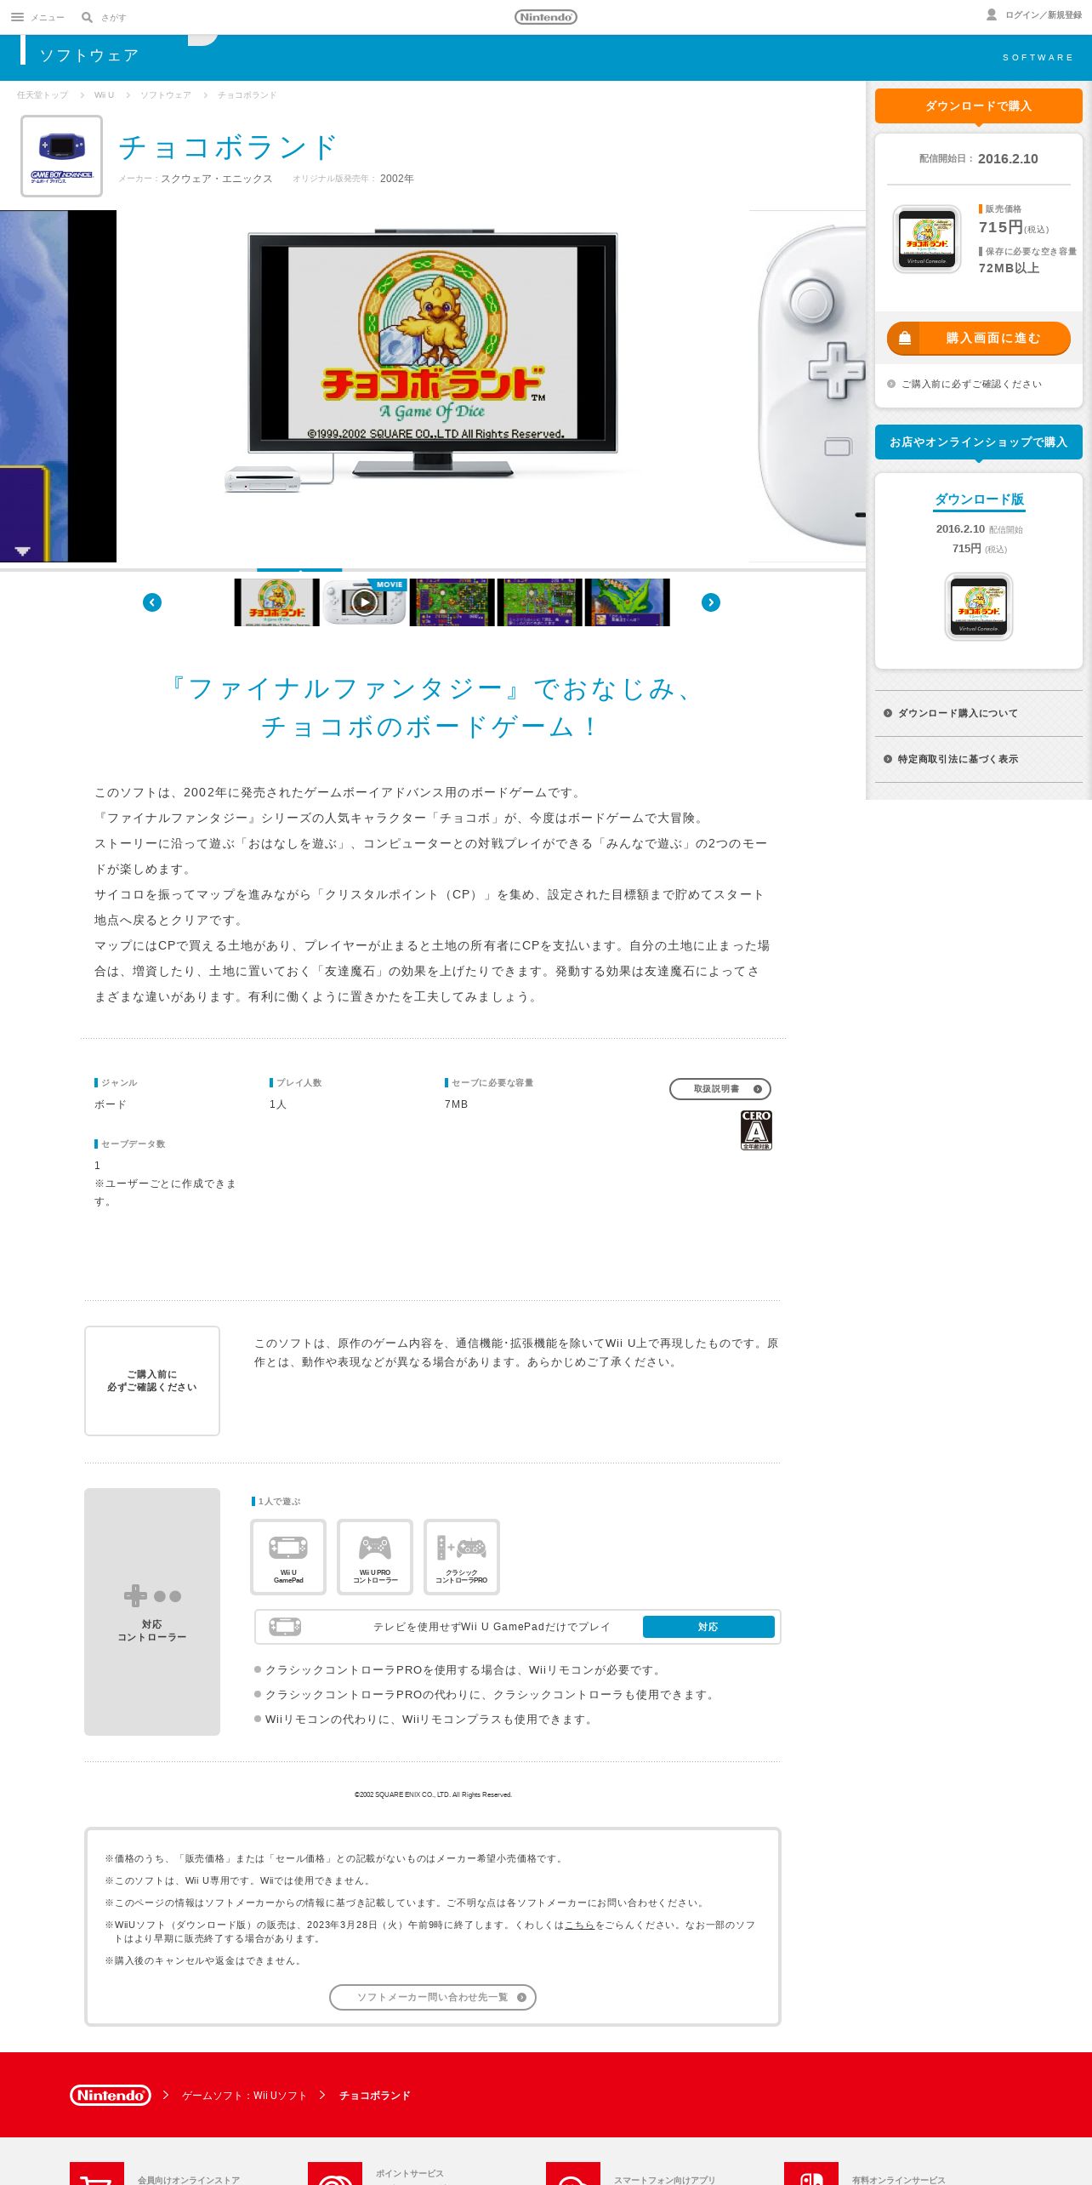Open the hamburger menu icon
Viewport: 1092px width, 2185px height.
[x=17, y=17]
